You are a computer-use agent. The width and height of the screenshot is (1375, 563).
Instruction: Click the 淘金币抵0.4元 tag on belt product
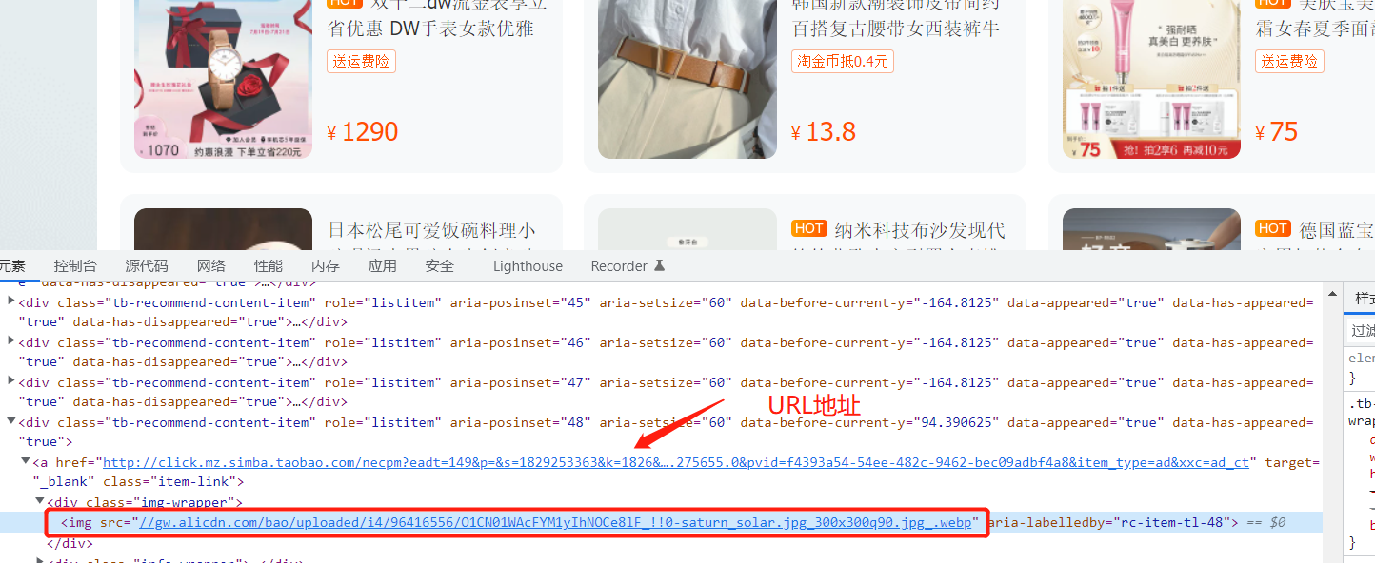[x=843, y=62]
